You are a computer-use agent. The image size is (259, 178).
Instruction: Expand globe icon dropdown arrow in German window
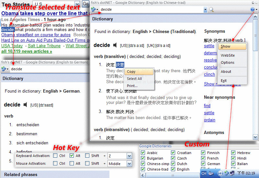coord(7,69)
